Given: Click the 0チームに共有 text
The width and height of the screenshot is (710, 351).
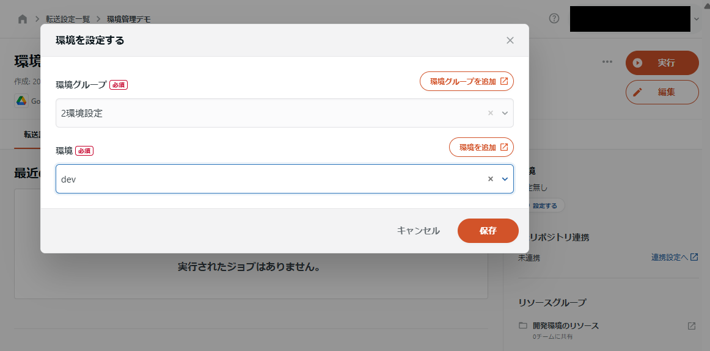Looking at the screenshot, I should pos(551,337).
